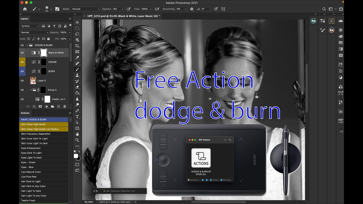Screen dimensions: 363x204
Task: Open the Brush Settings panel icon
Action: coord(57,9)
